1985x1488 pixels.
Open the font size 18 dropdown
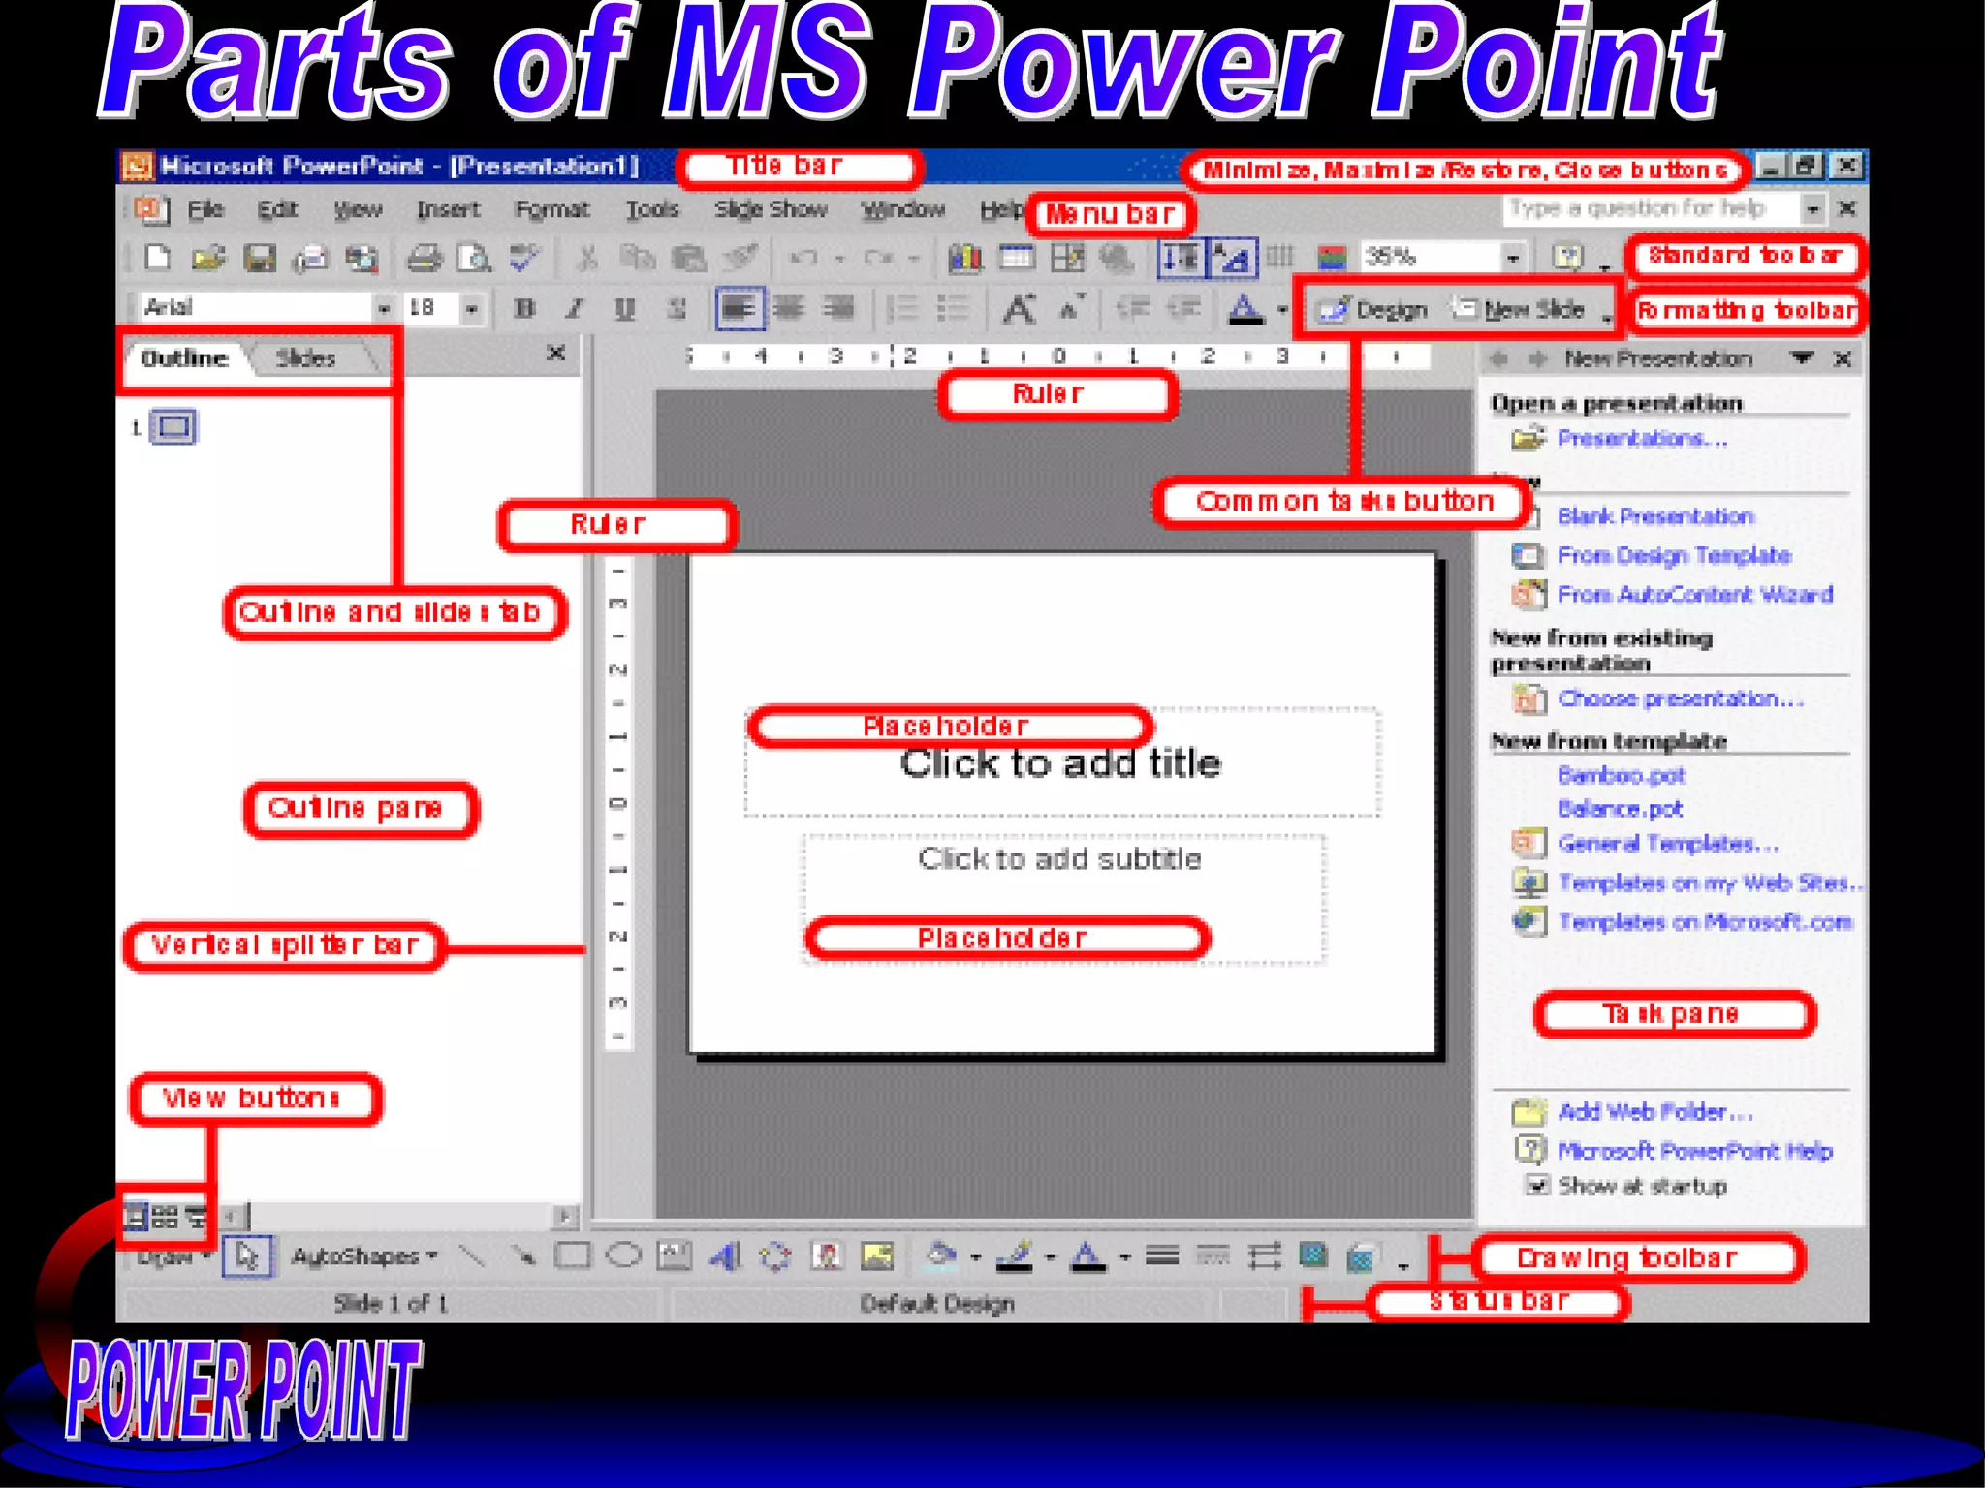[471, 309]
